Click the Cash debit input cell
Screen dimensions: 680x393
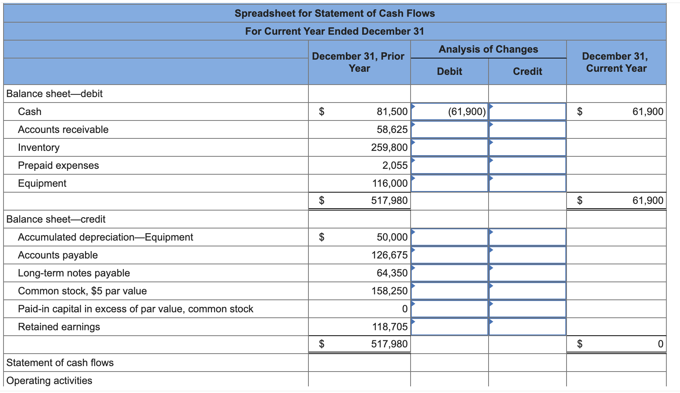coord(450,112)
